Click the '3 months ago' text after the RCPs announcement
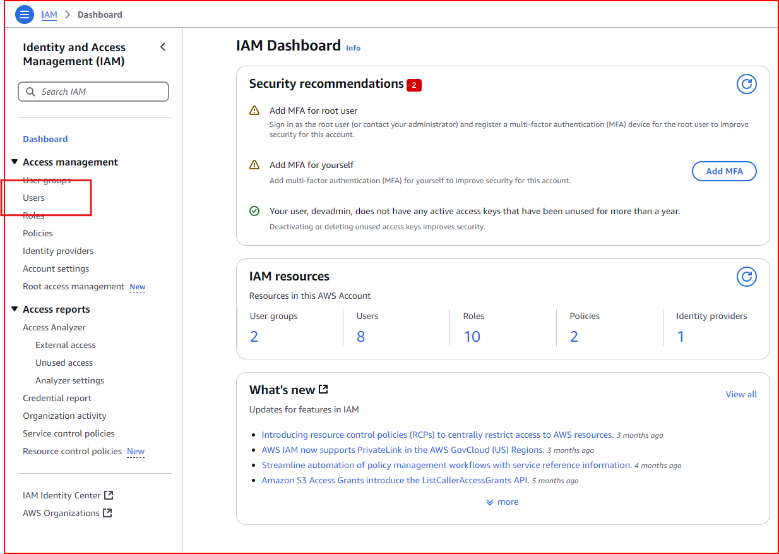779x554 pixels. (640, 435)
